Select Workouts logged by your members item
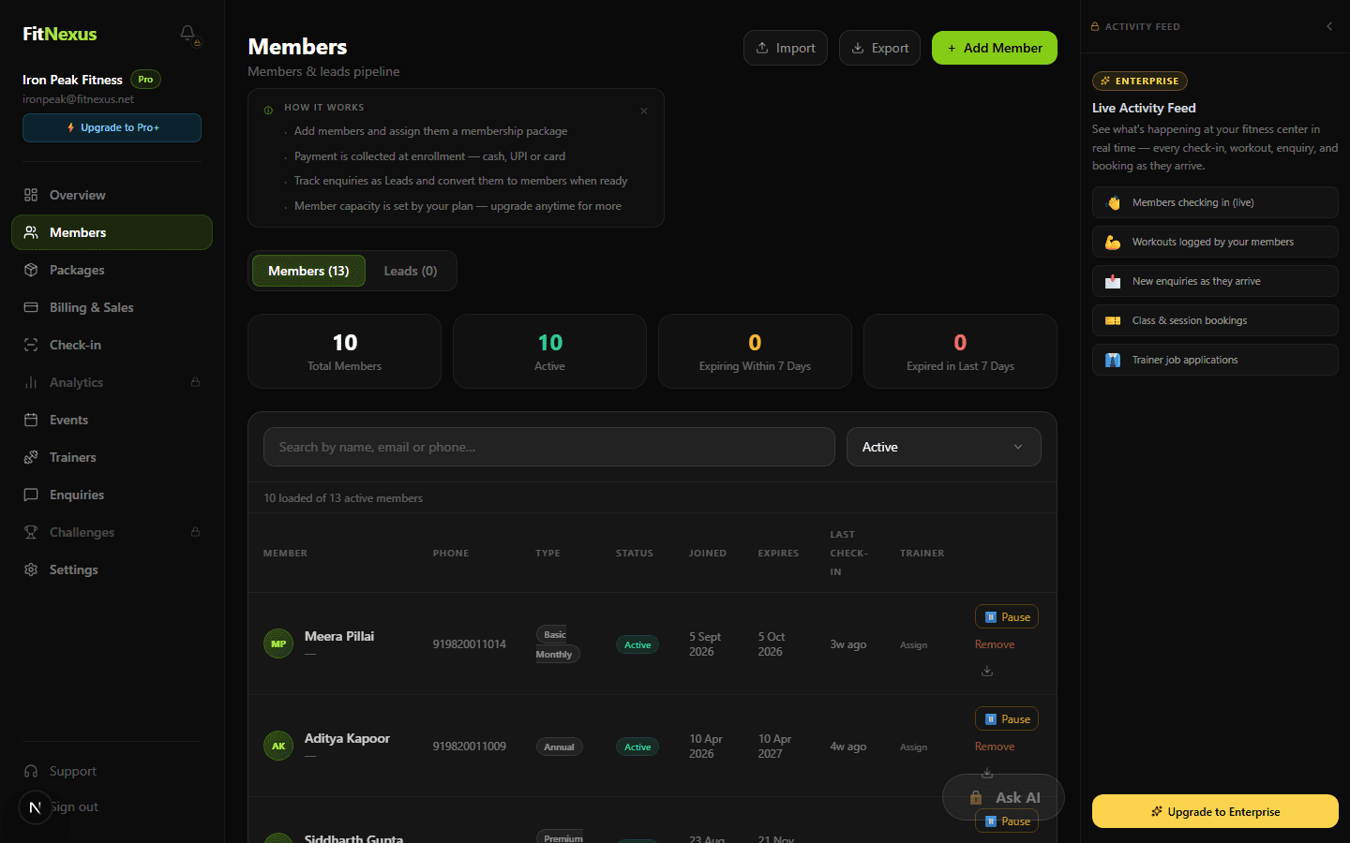Image resolution: width=1350 pixels, height=843 pixels. coord(1215,242)
